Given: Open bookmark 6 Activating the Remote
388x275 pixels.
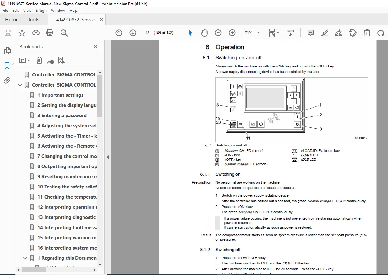Looking at the screenshot, I should tap(67, 146).
